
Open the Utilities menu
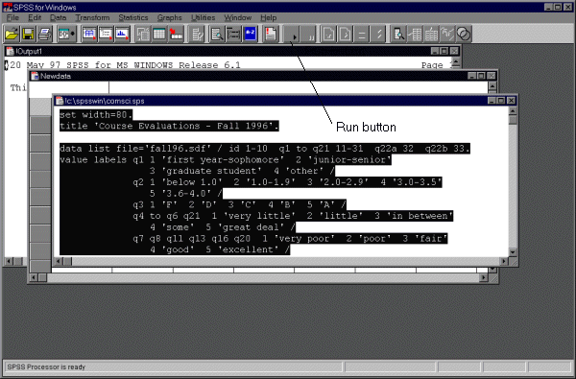tap(203, 17)
